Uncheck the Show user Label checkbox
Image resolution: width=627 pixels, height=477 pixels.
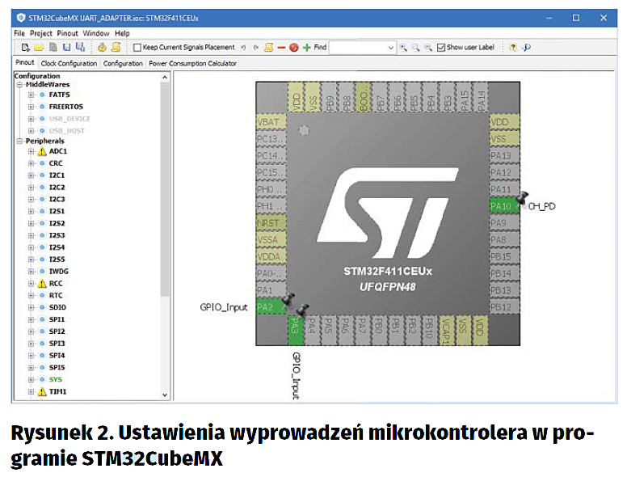coord(440,48)
